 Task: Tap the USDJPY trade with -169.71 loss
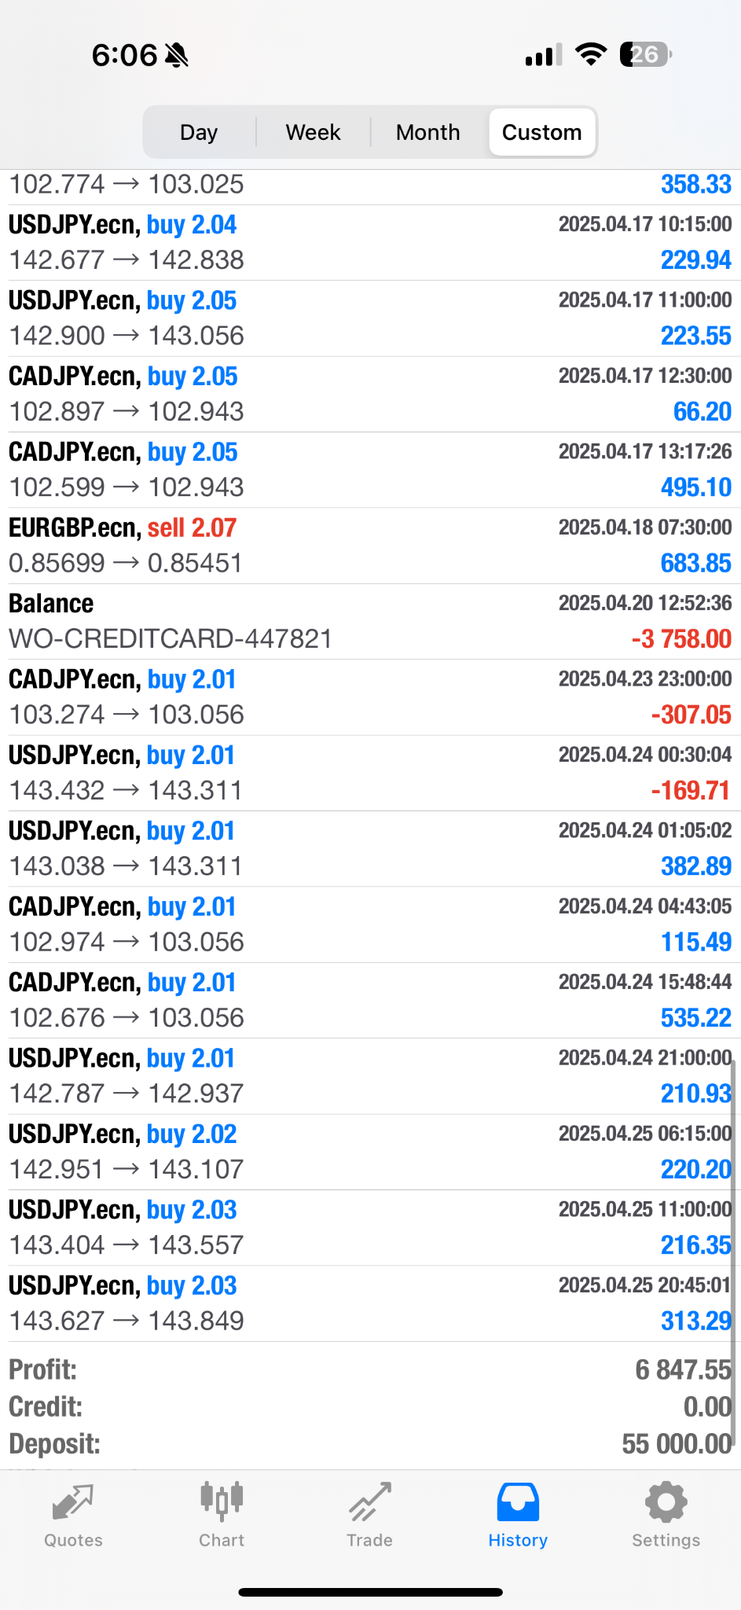370,773
